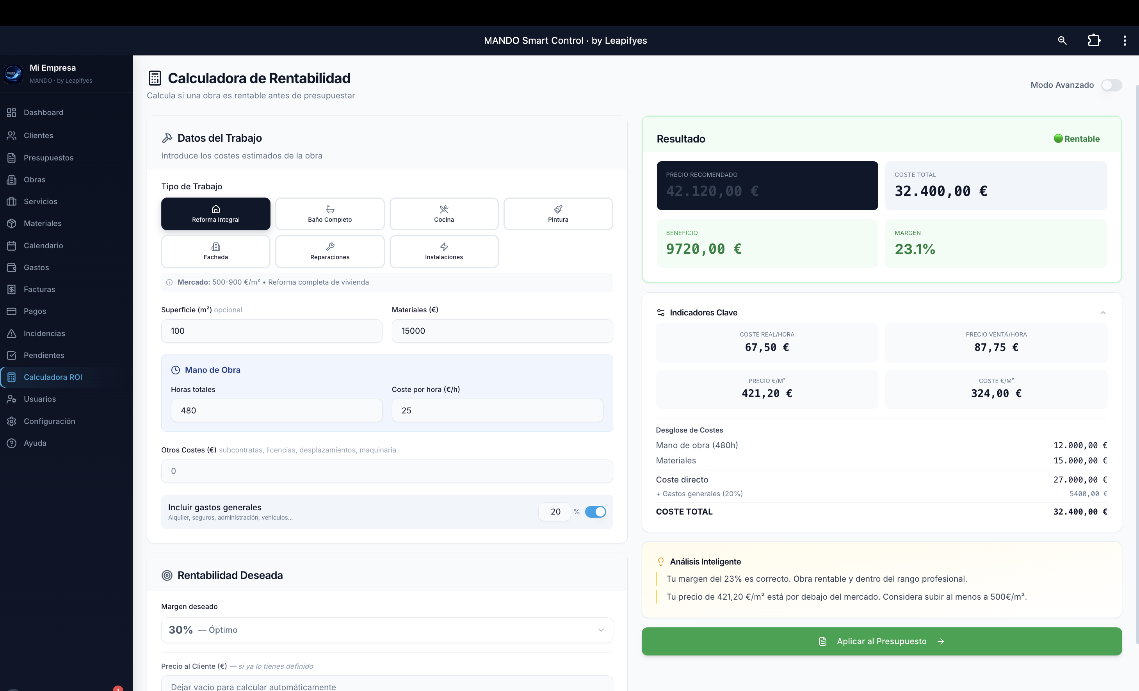Click the Obras building icon

click(x=12, y=180)
